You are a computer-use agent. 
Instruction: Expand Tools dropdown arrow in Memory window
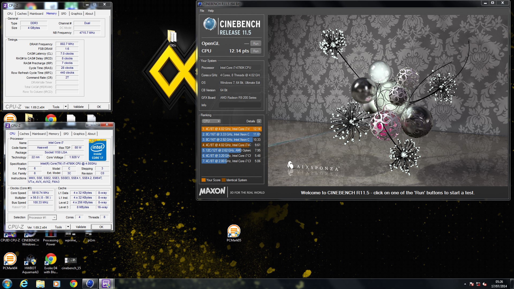click(66, 107)
